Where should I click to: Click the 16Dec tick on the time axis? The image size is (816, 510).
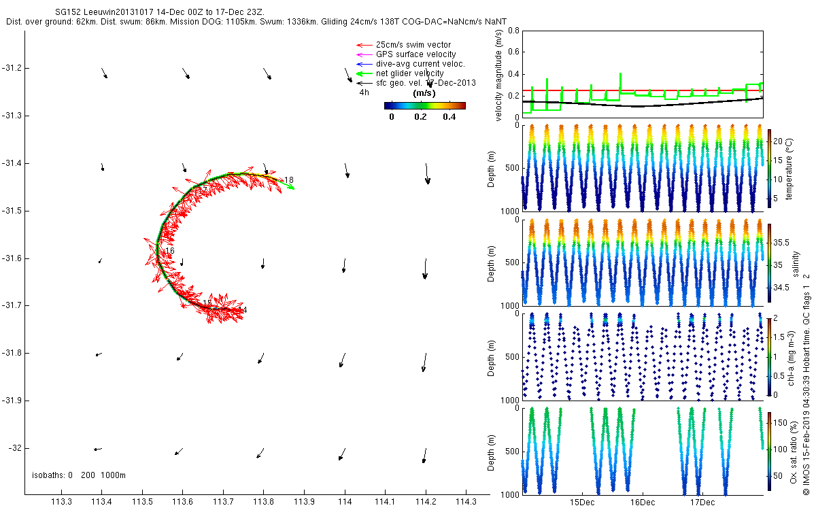(643, 503)
